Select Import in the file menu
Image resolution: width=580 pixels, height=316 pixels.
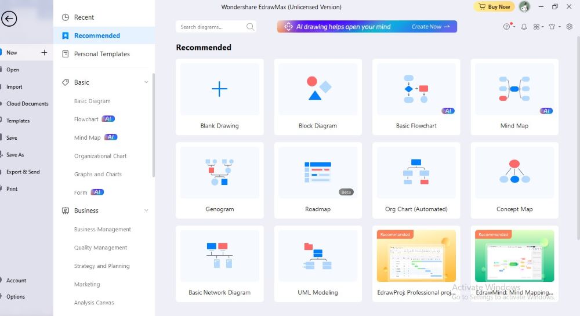tap(14, 87)
